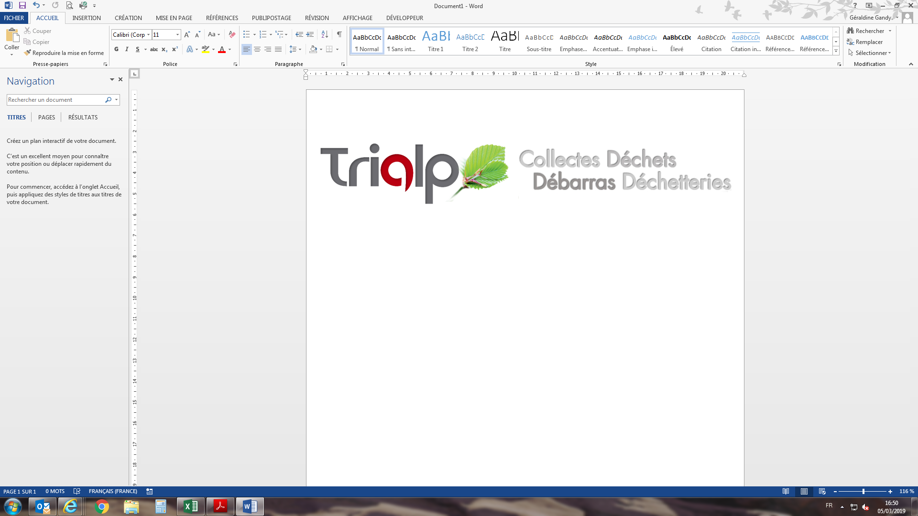Open Navigation pane options arrow
The image size is (918, 516).
pyautogui.click(x=112, y=80)
